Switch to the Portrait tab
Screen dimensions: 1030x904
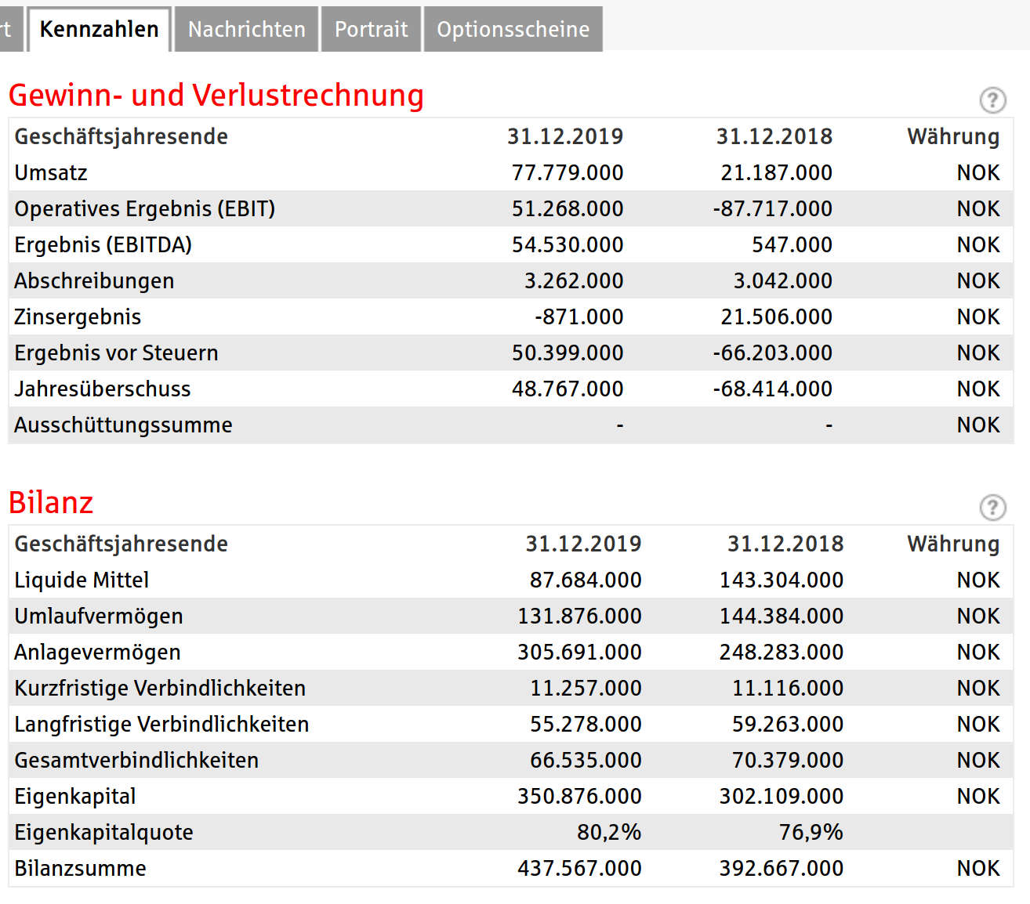[x=371, y=29]
